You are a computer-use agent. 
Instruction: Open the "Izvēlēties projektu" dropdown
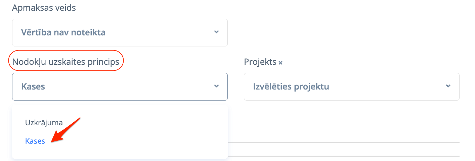[351, 87]
